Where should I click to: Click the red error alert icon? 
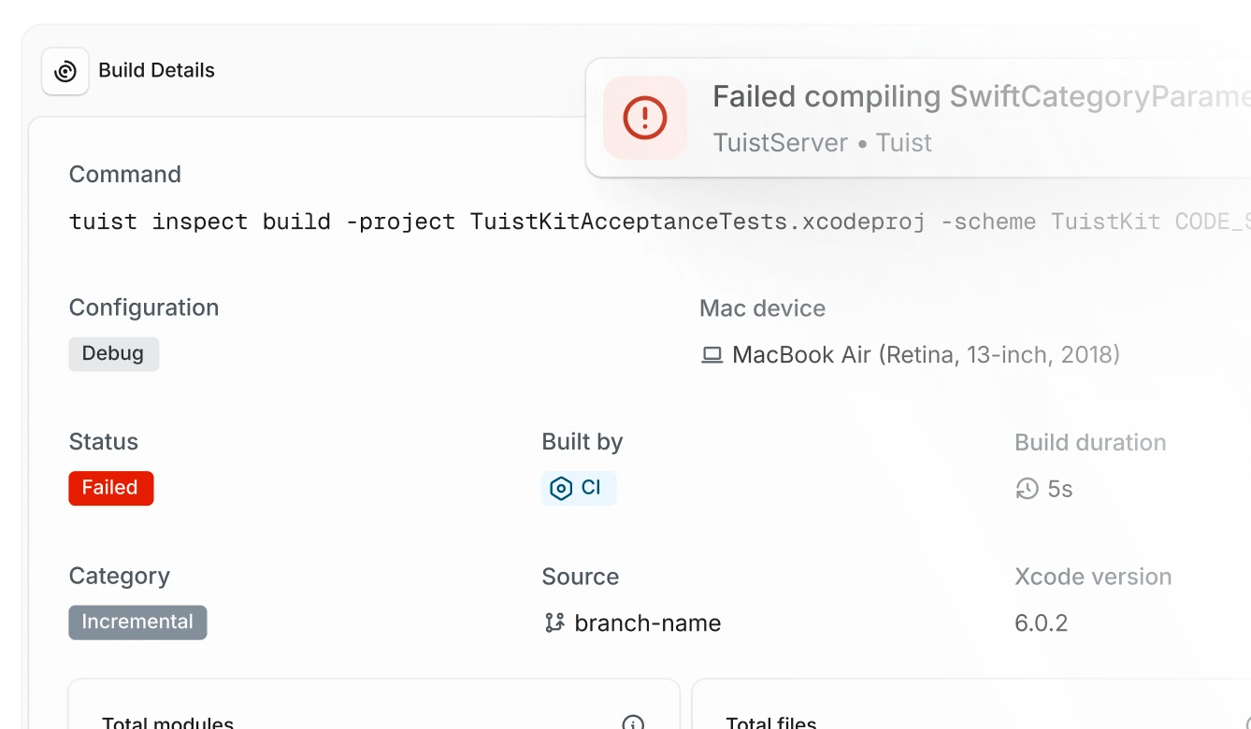[x=645, y=118]
